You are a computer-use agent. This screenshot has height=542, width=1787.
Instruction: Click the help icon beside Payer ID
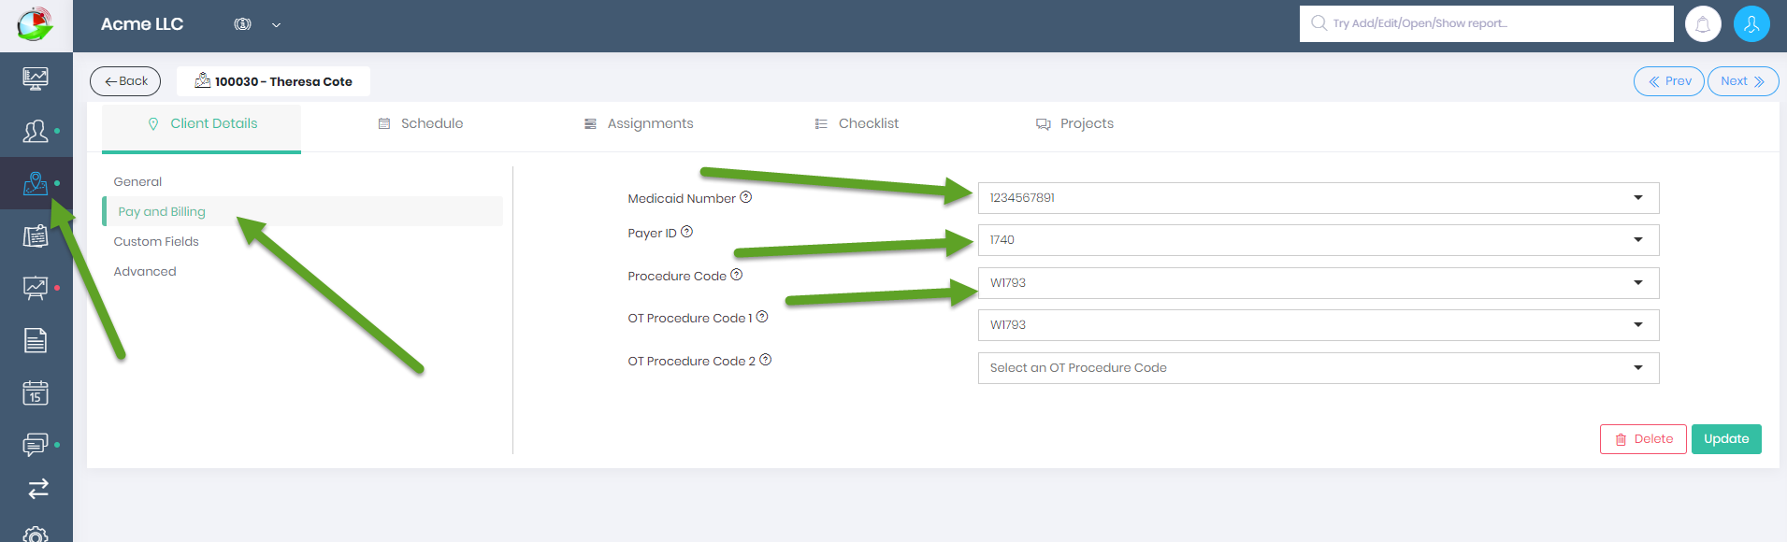click(x=686, y=232)
